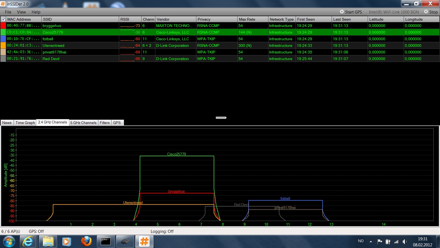Click the 300 (N) max rate cell
This screenshot has height=248, width=440.
(x=253, y=45)
